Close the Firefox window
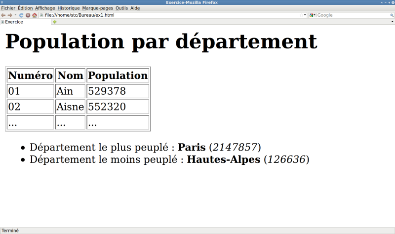 pyautogui.click(x=393, y=2)
